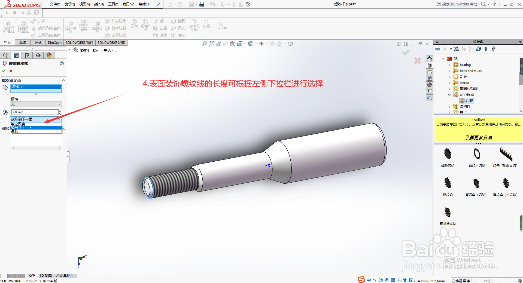Open help for cosmetic thread panel

coord(62,63)
